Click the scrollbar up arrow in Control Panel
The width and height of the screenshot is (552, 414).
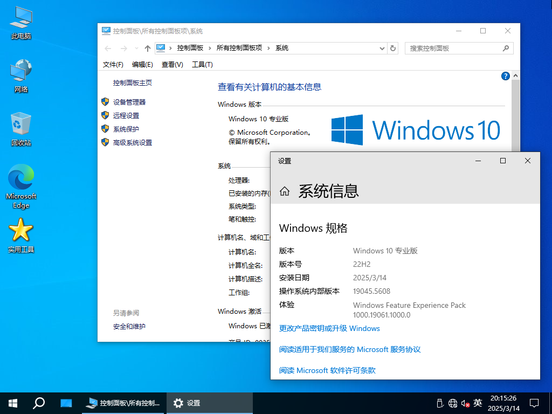(x=516, y=75)
